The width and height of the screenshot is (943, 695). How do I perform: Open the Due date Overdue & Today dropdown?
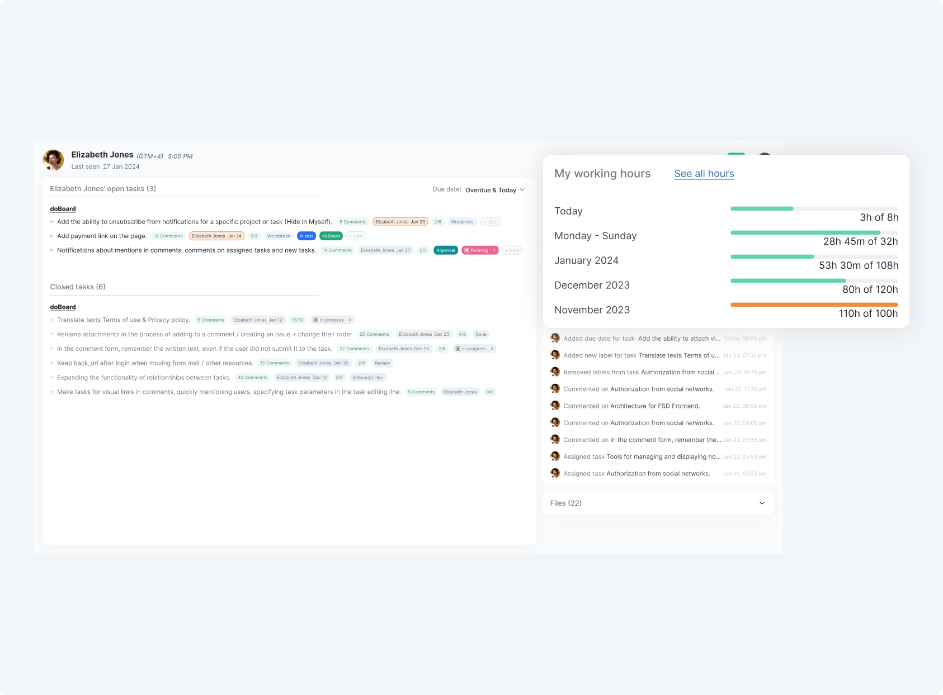click(494, 190)
